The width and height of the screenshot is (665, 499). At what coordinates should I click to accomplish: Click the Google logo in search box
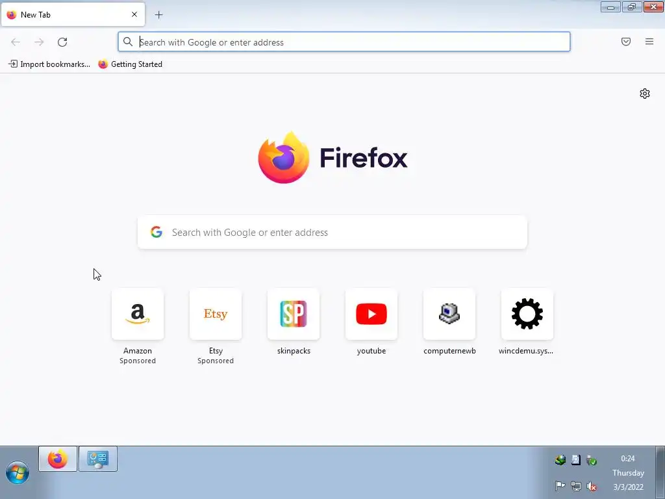[x=157, y=232]
